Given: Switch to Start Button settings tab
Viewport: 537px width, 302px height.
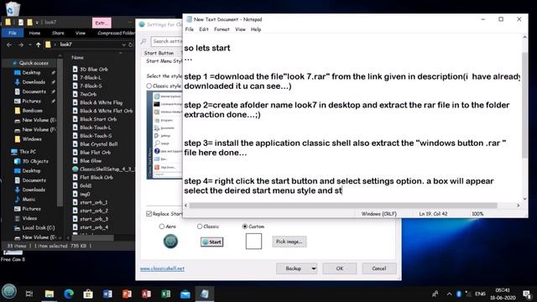Looking at the screenshot, I should coord(159,53).
